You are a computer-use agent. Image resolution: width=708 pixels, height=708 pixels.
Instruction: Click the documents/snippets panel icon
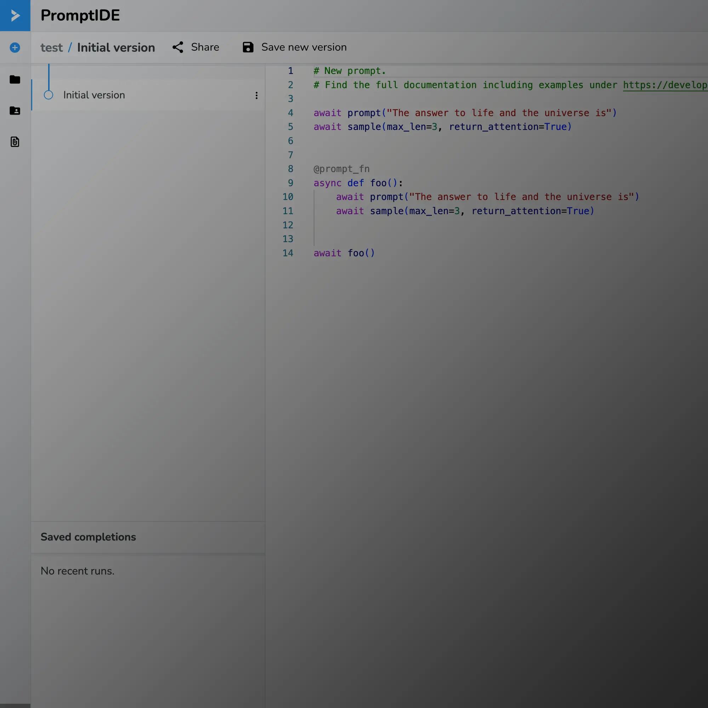(x=15, y=142)
